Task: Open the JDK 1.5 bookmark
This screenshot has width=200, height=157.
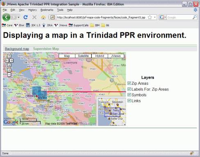Action: 33,25
